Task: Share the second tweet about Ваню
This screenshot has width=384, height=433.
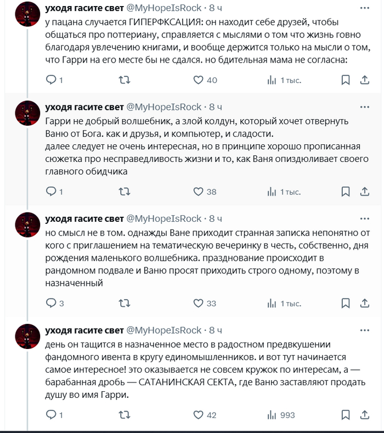Action: (x=365, y=192)
